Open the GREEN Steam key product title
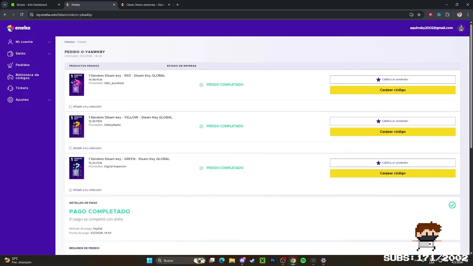This screenshot has width=473, height=266. tap(129, 159)
